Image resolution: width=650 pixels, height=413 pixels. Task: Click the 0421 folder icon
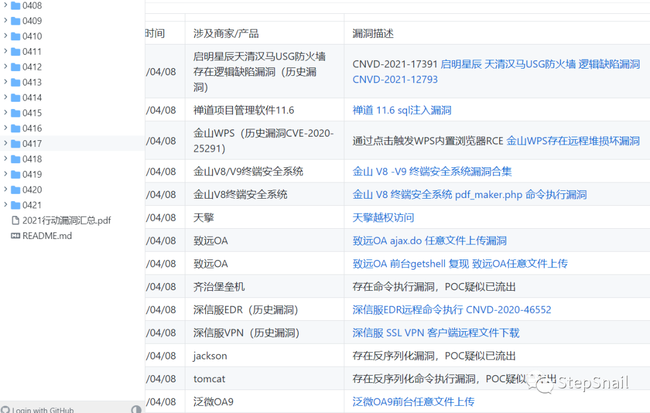point(16,205)
